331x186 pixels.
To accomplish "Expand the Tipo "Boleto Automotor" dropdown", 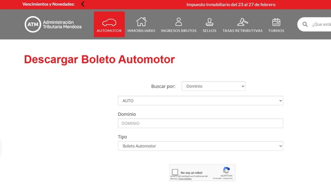I will tap(200, 146).
